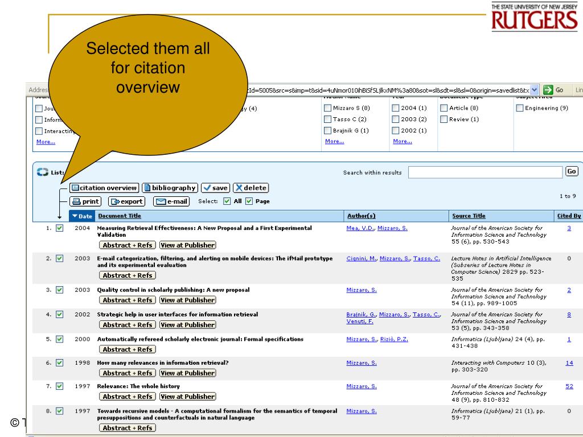Click the green Go arrow icon in address bar
Viewport: 583px width, 437px height.
tap(548, 90)
